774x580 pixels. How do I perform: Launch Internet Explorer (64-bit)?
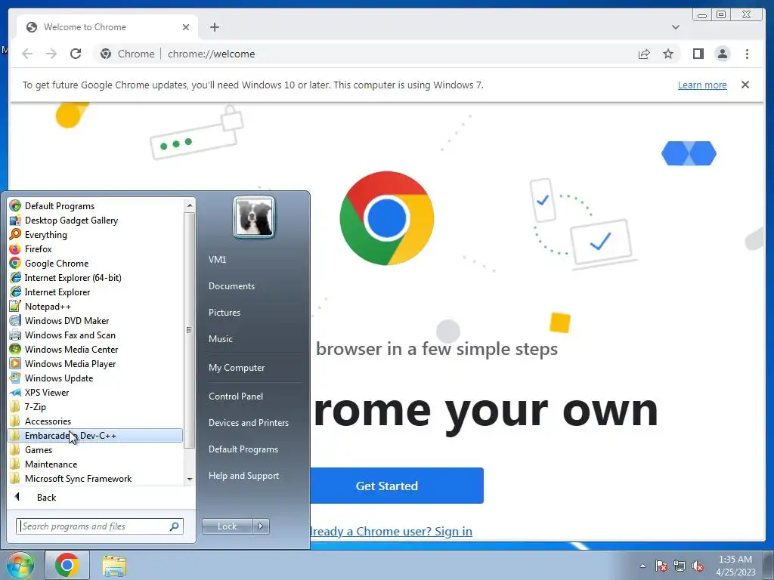(x=73, y=278)
